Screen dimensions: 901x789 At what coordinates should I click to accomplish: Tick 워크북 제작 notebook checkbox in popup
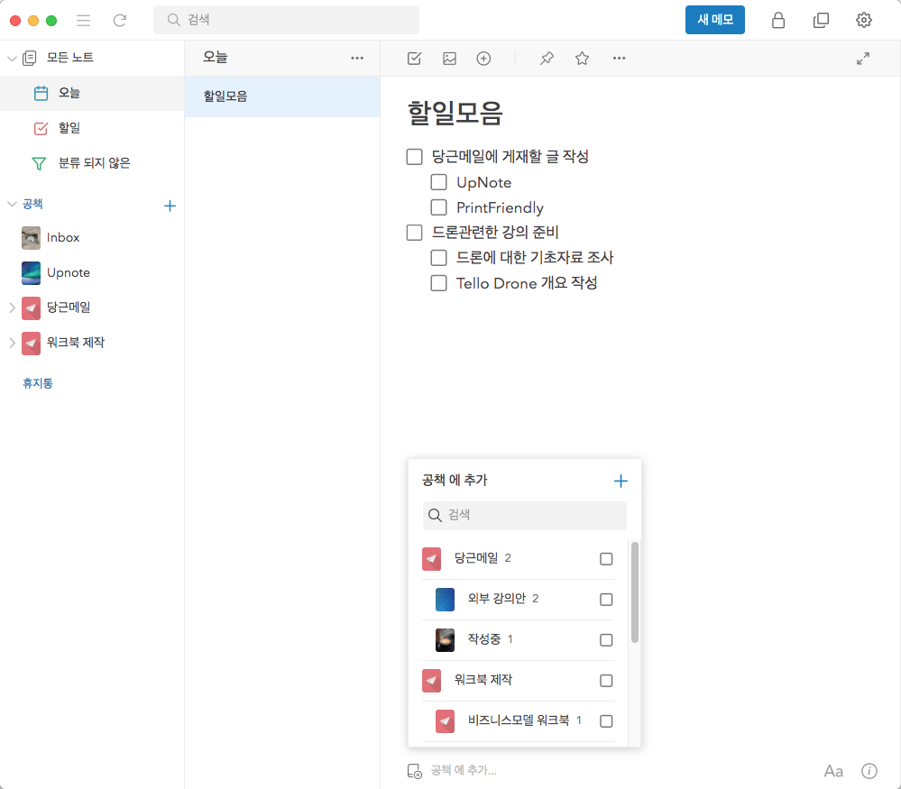coord(606,681)
